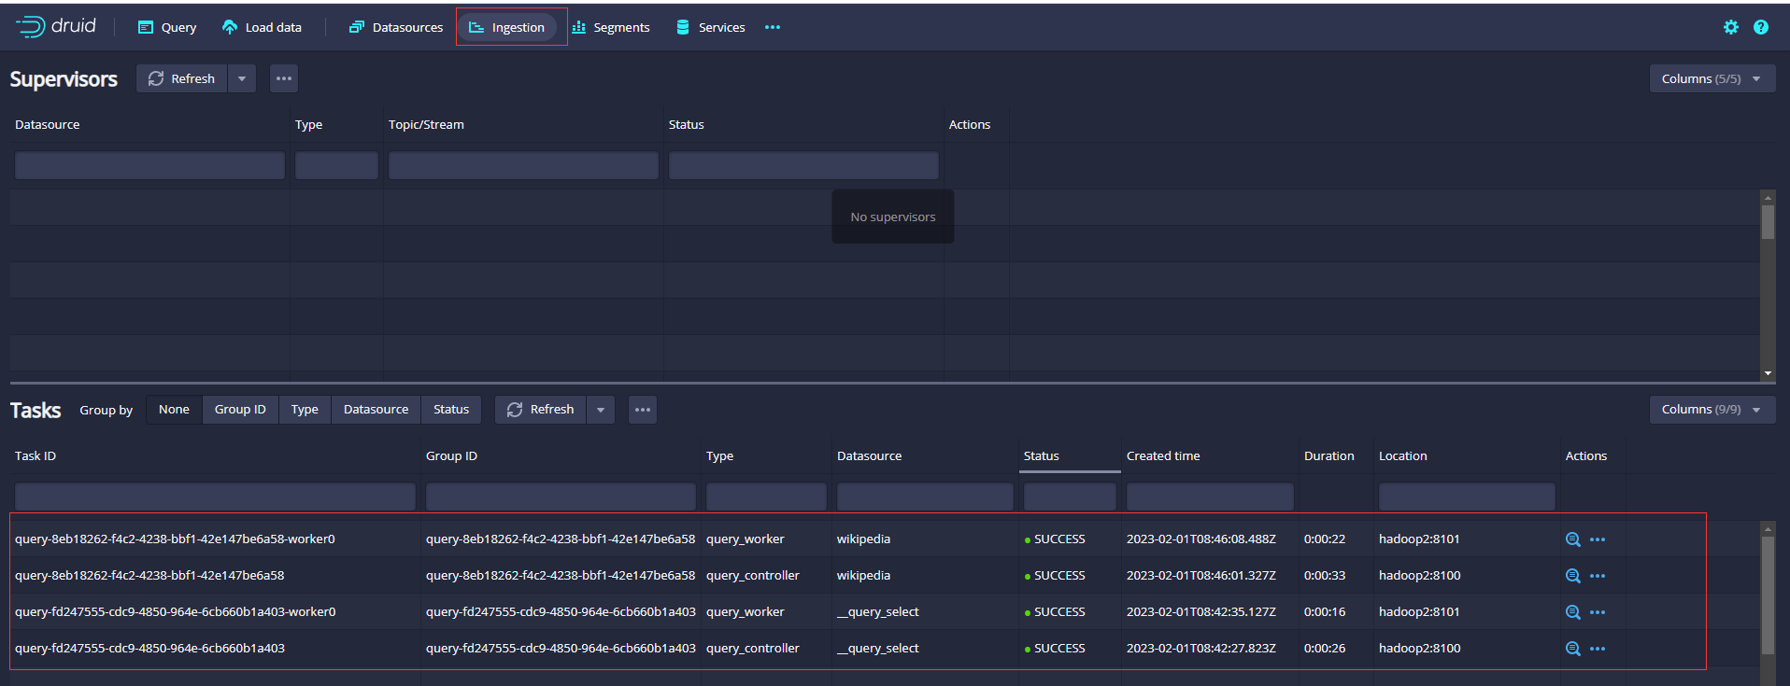
Task: Click the Tasks table vertical scrollbar
Action: pos(1768,595)
